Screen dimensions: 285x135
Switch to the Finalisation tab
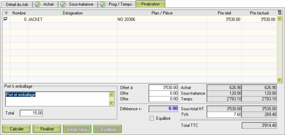click(151, 4)
